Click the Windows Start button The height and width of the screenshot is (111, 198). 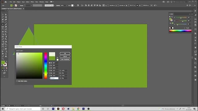coord(3,109)
